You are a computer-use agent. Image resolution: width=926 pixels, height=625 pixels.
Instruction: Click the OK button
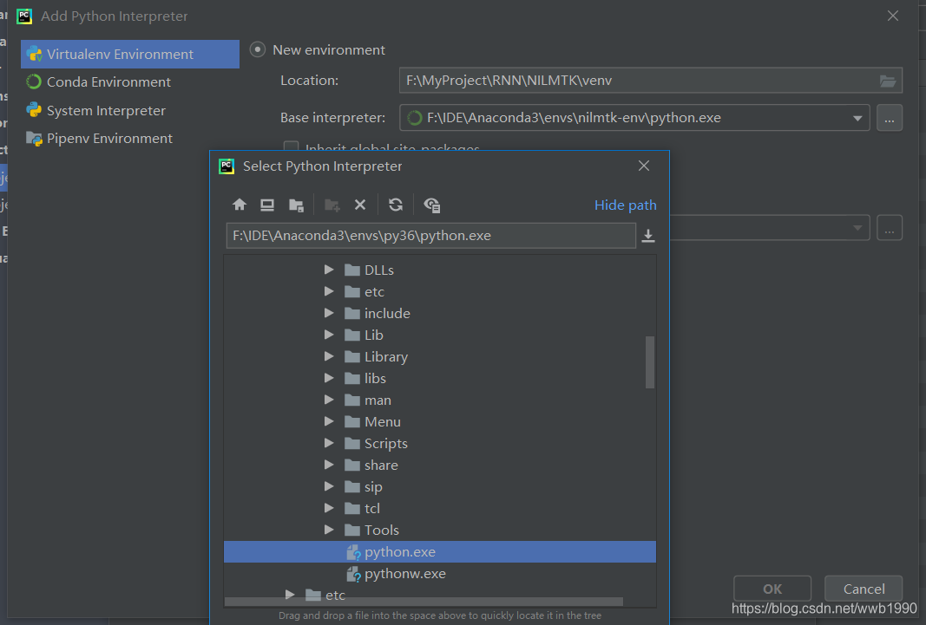tap(772, 589)
